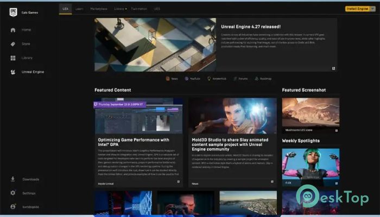Open the Library tab in the top bar
This screenshot has height=217, width=380.
click(119, 9)
